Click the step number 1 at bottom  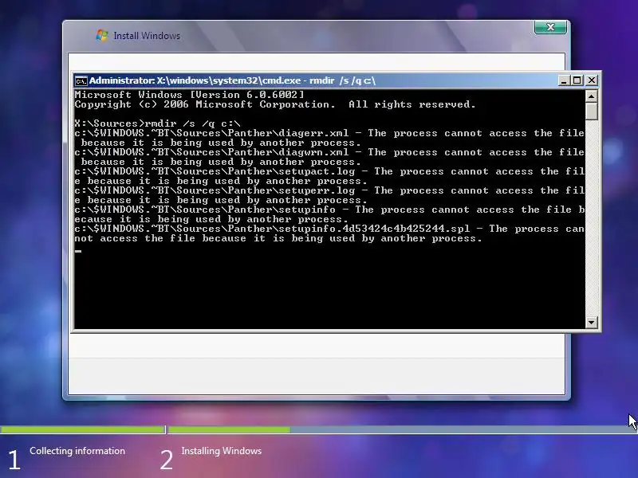click(14, 460)
